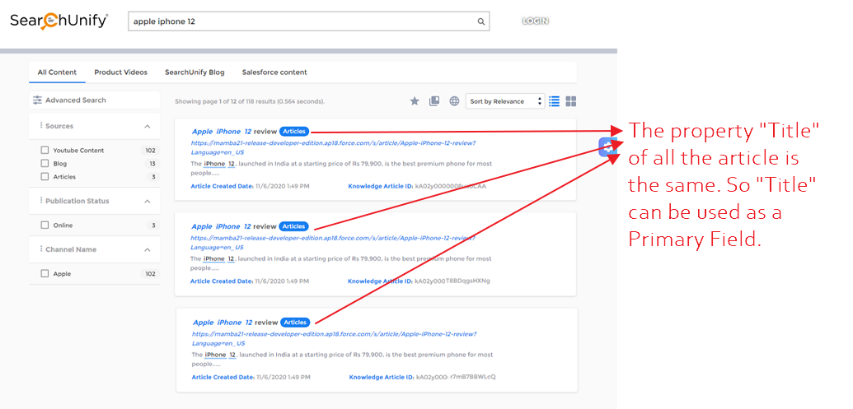Click the search magnifier icon
Viewport: 853px width, 409px height.
(481, 21)
